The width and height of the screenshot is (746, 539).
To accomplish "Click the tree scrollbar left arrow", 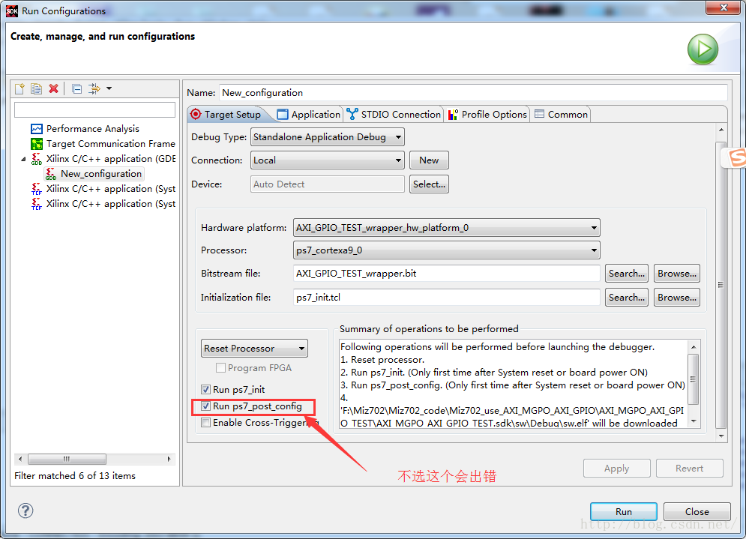I will click(x=20, y=459).
